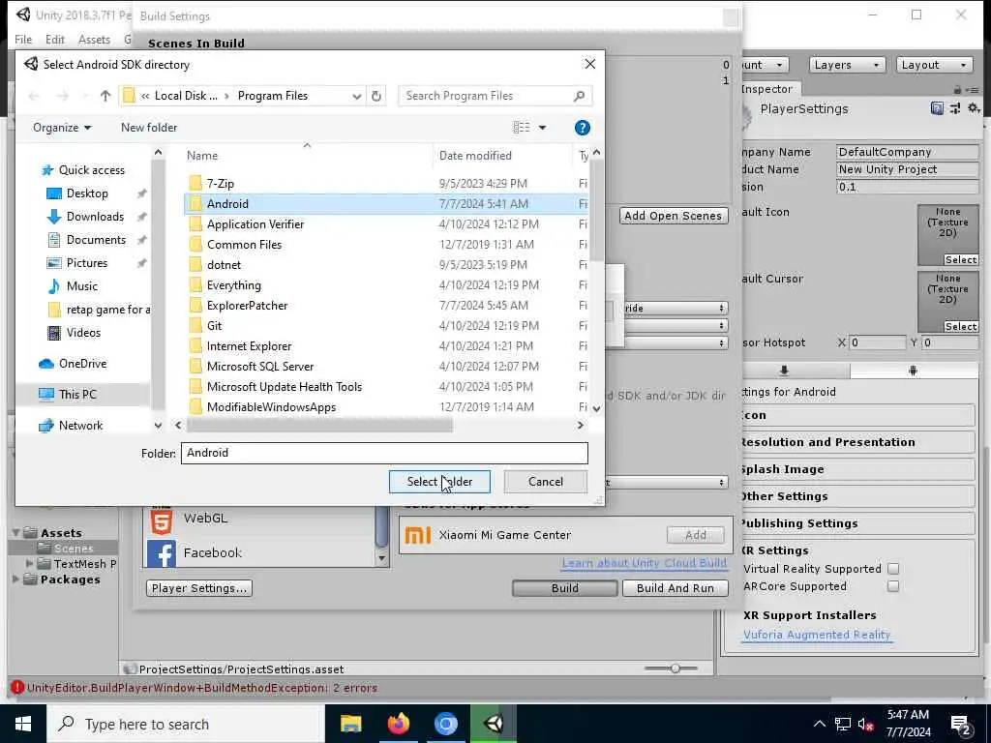The width and height of the screenshot is (991, 743).
Task: Open Firefox from taskbar
Action: coord(398,724)
